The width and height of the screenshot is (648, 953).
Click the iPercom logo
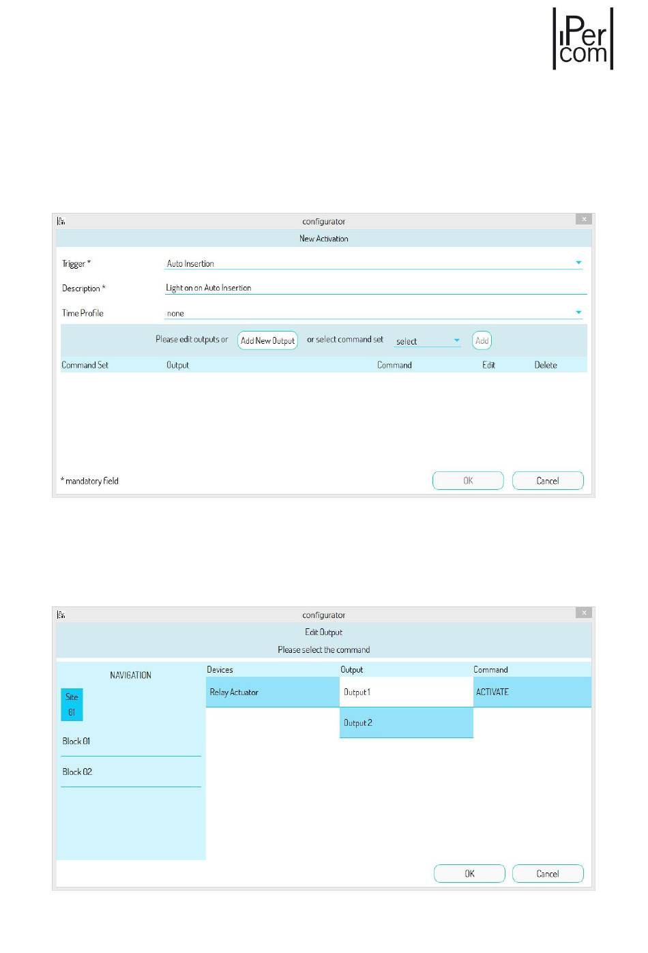click(583, 40)
